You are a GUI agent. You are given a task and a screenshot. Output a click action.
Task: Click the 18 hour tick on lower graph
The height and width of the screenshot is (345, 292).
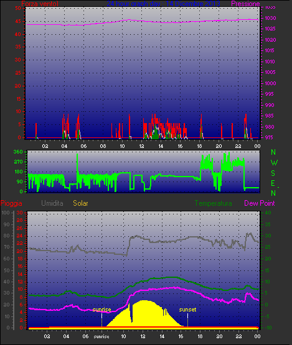(200, 336)
